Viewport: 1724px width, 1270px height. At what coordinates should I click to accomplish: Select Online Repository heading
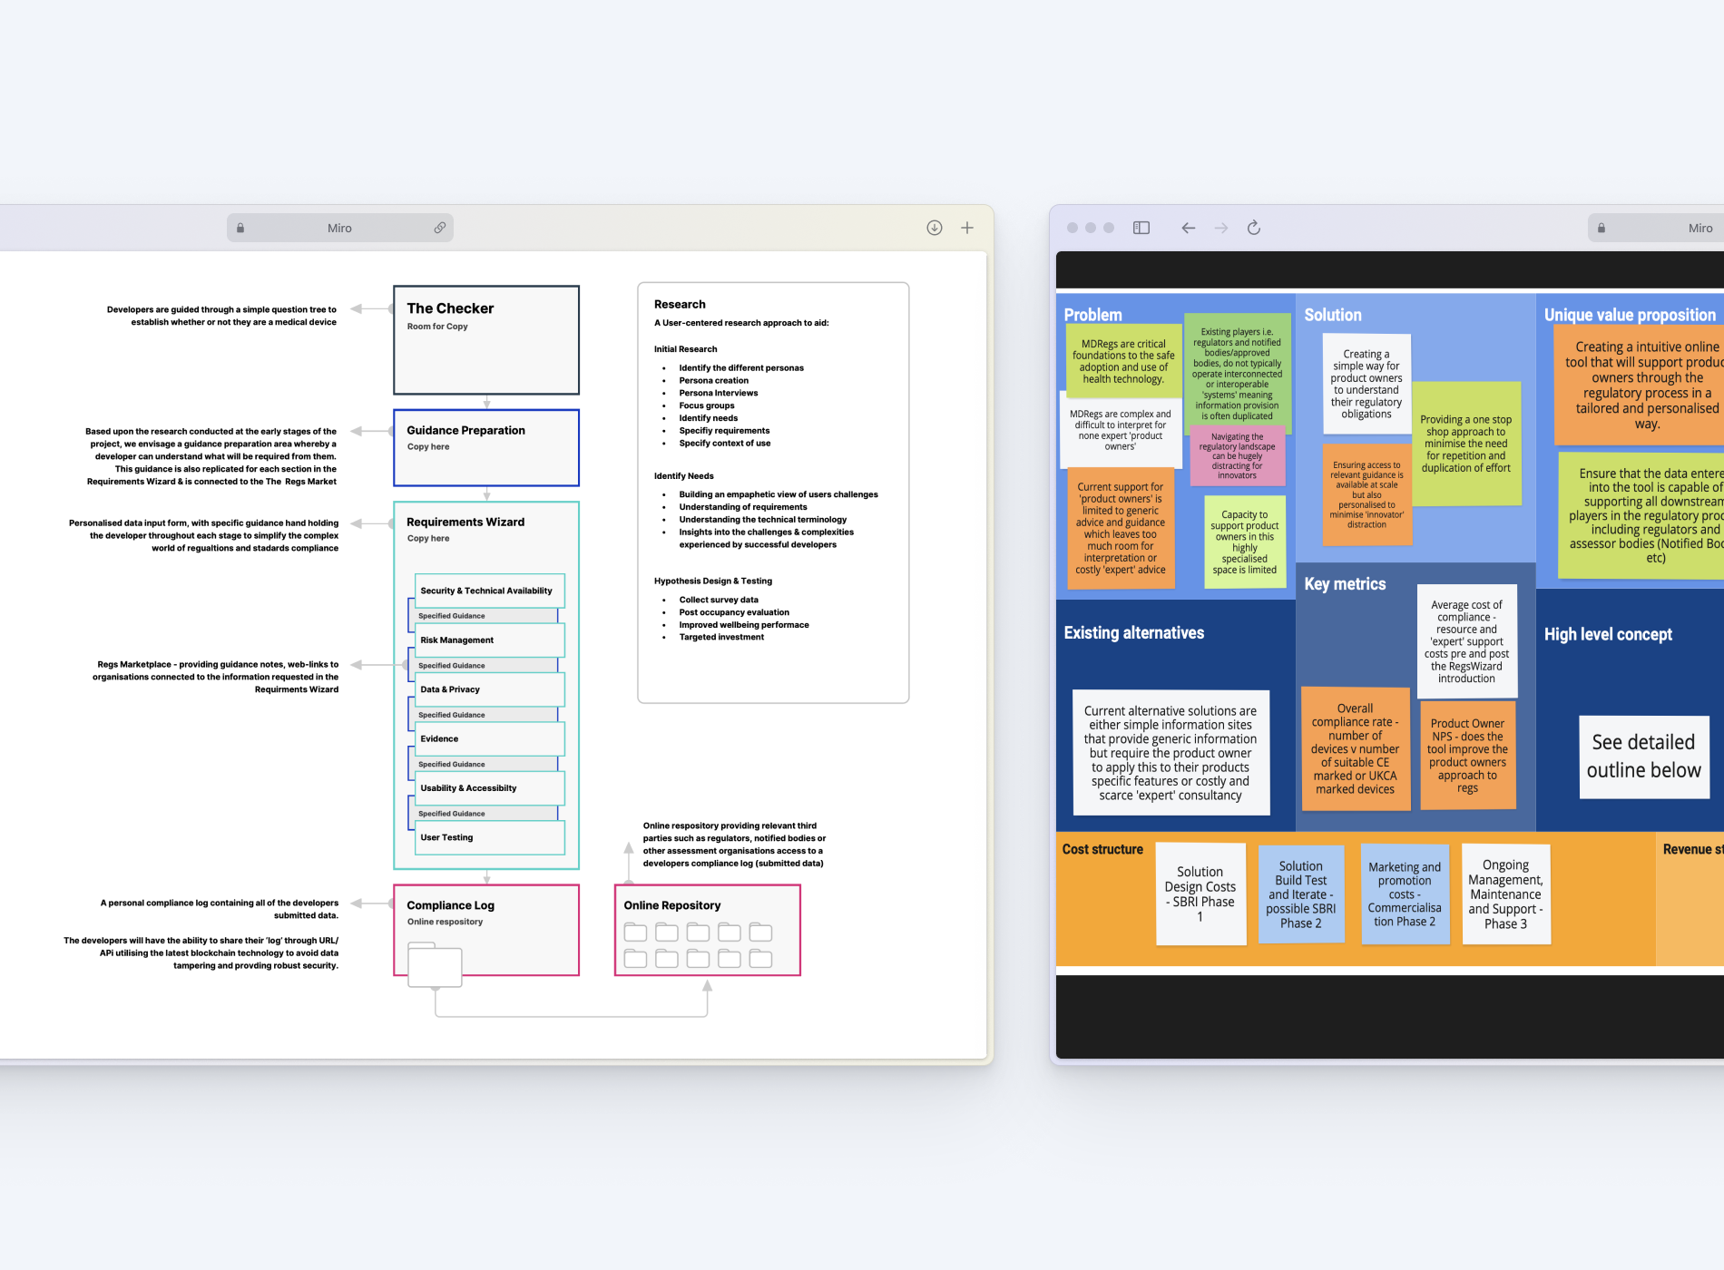pos(672,905)
